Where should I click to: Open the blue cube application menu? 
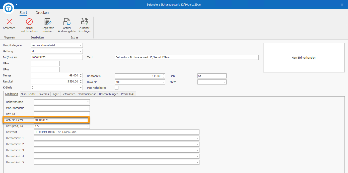[9, 9]
